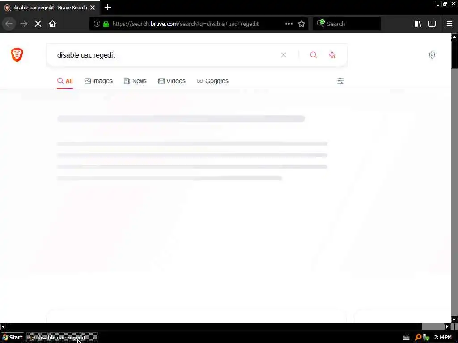Switch to News results
The image size is (458, 343).
coord(135,81)
